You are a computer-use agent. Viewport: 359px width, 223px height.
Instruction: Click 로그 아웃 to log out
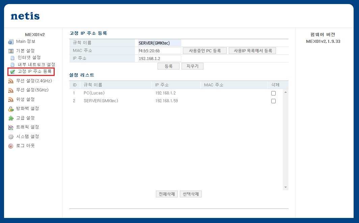pyautogui.click(x=25, y=146)
